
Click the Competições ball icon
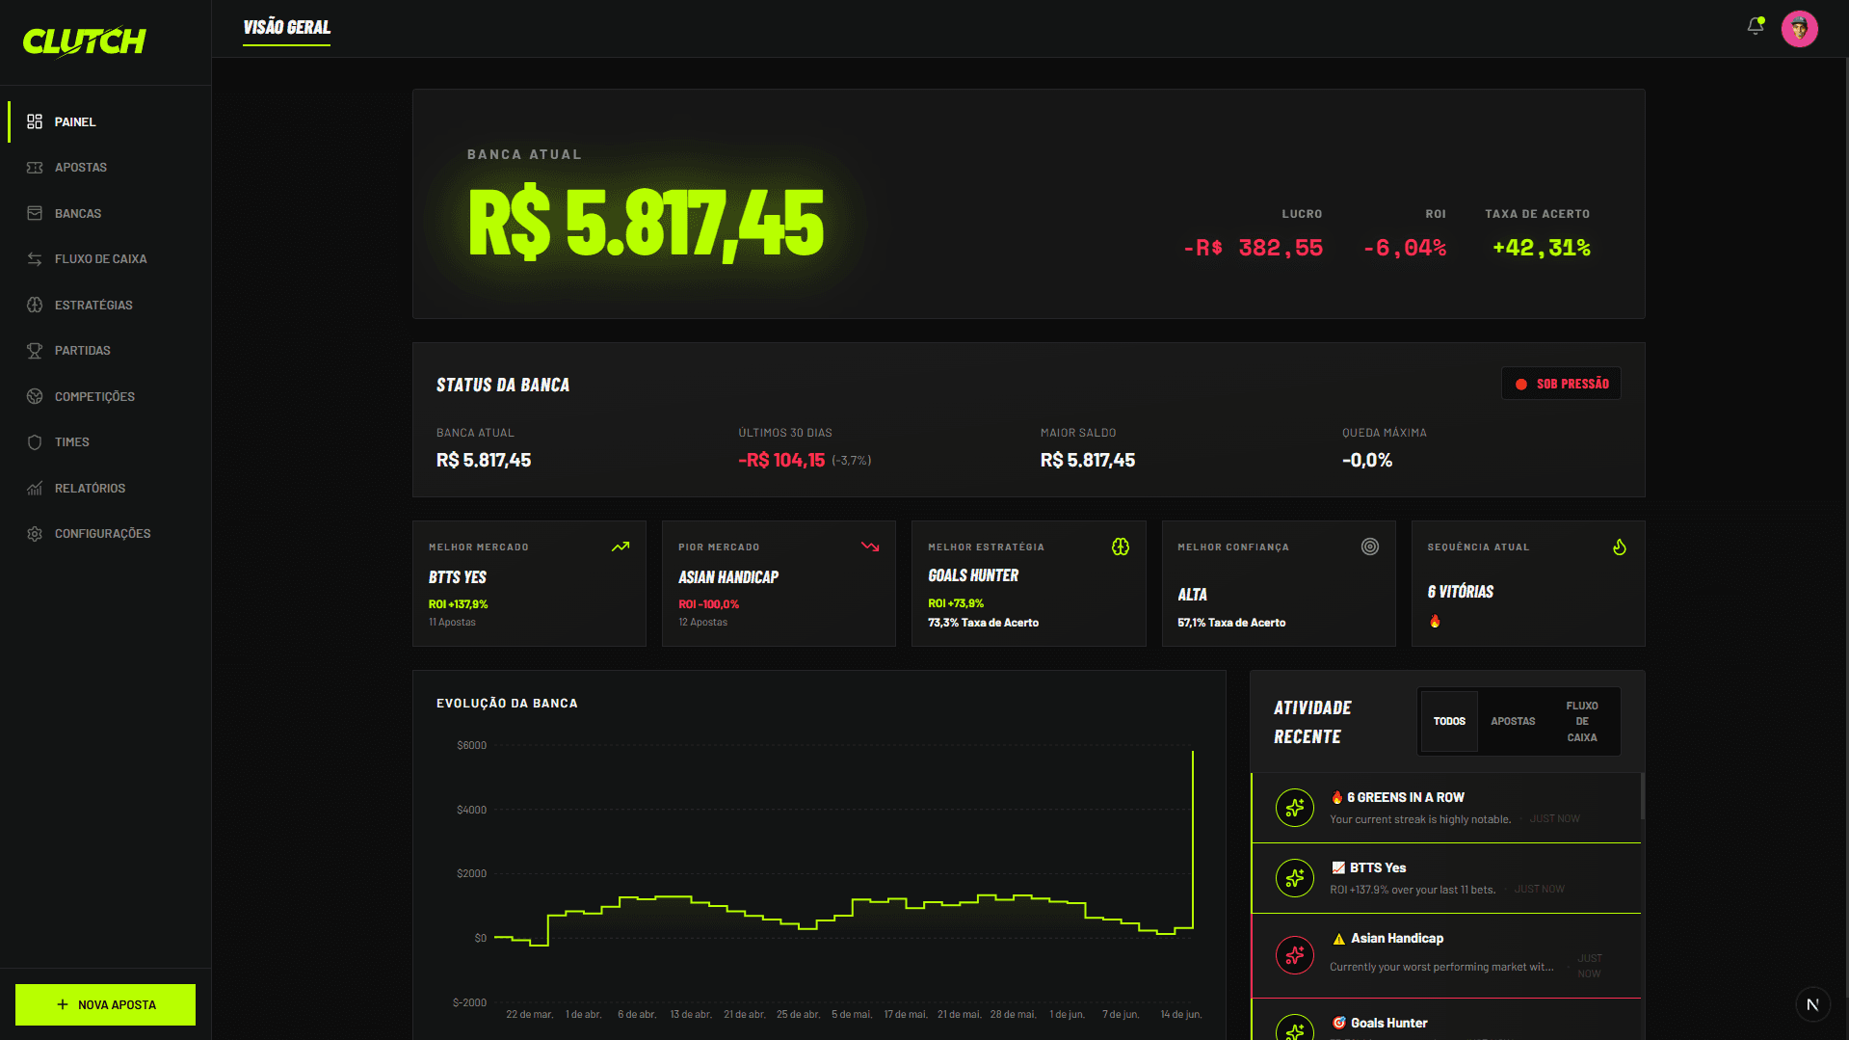pyautogui.click(x=35, y=396)
